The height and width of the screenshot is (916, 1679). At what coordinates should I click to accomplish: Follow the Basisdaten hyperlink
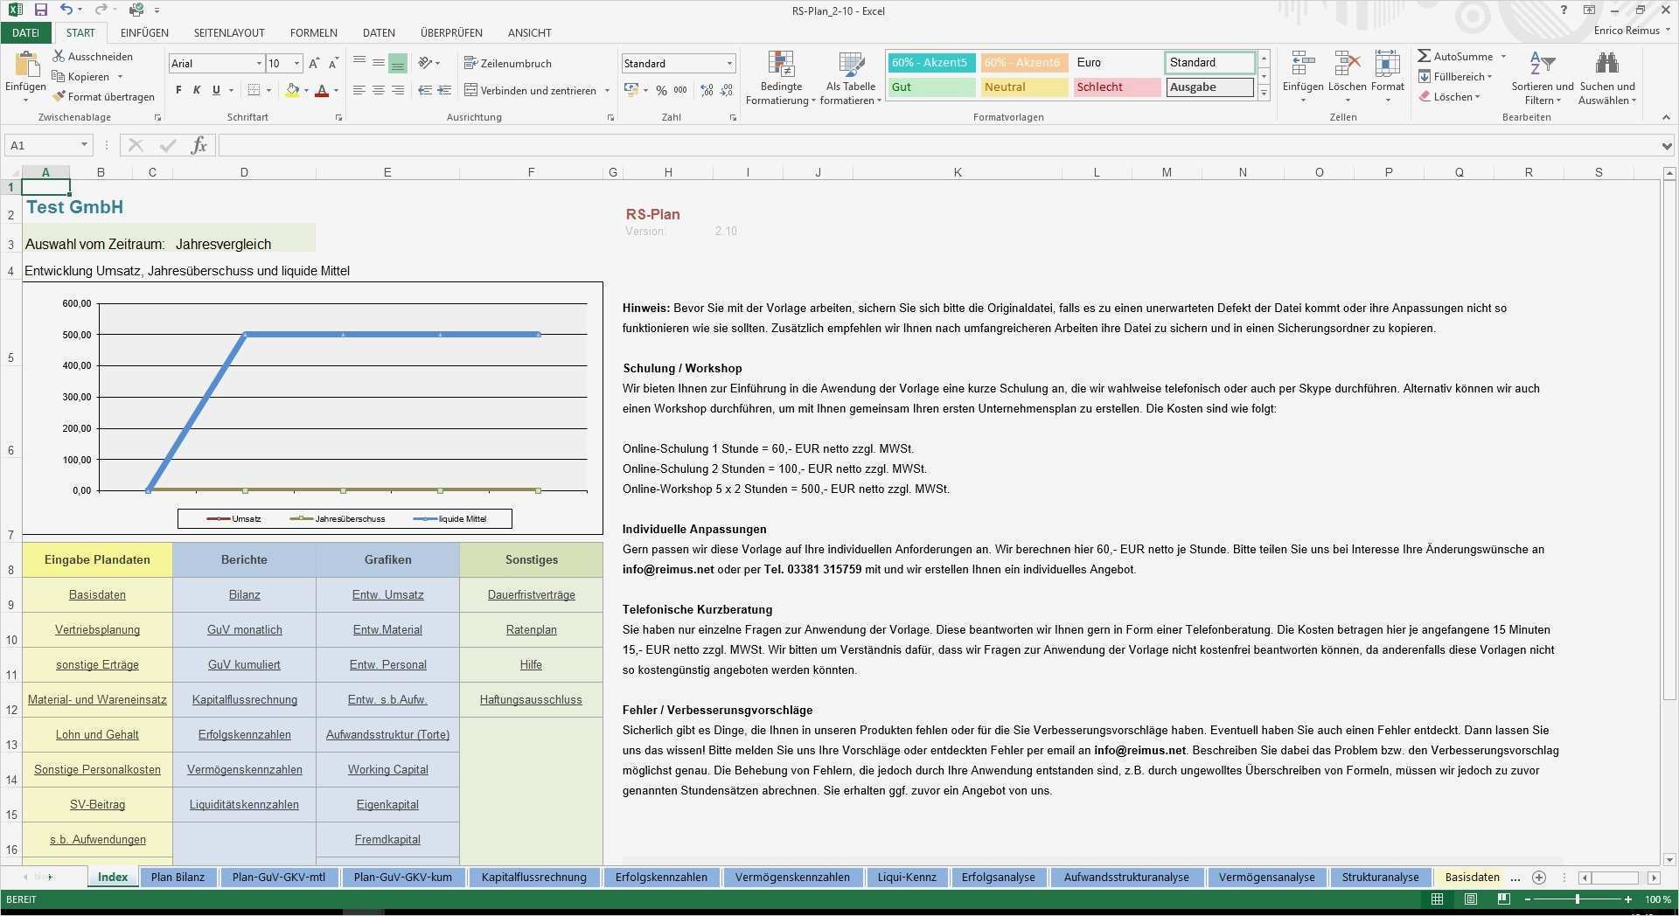coord(97,594)
